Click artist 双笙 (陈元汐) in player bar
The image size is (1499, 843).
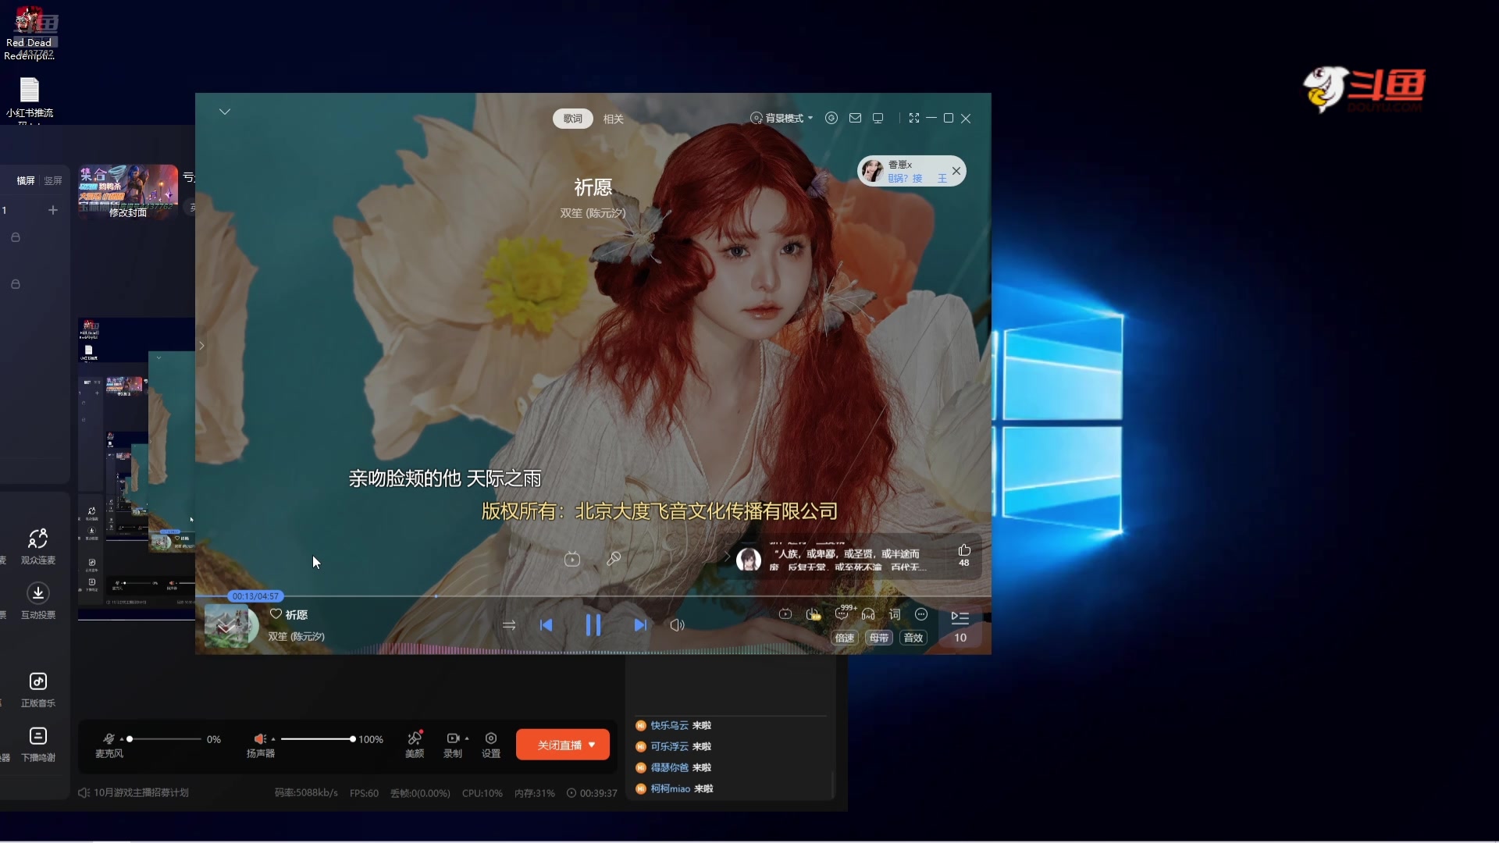click(x=297, y=637)
